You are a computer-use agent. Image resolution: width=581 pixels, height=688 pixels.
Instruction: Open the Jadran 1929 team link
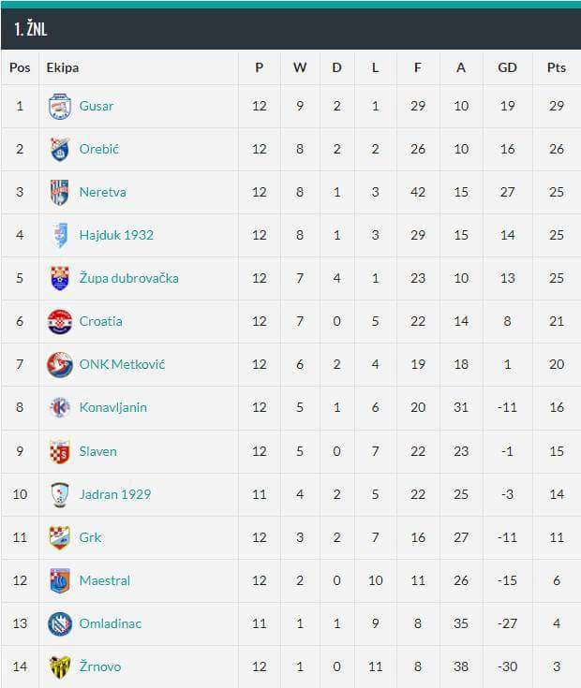pos(115,494)
